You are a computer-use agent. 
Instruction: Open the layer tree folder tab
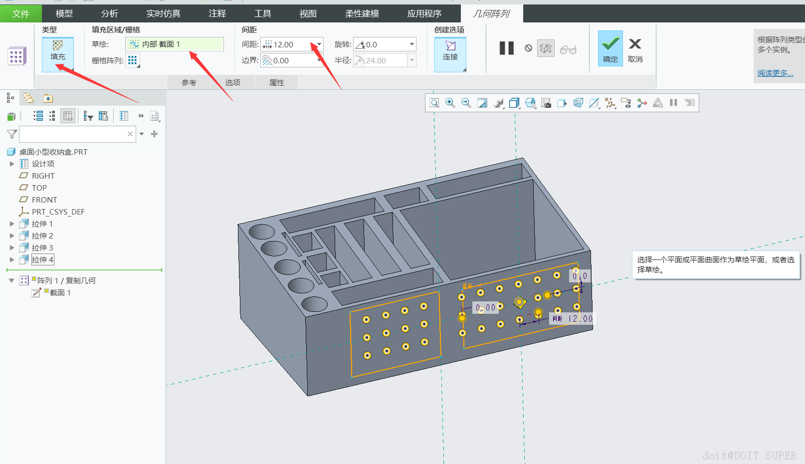[28, 98]
